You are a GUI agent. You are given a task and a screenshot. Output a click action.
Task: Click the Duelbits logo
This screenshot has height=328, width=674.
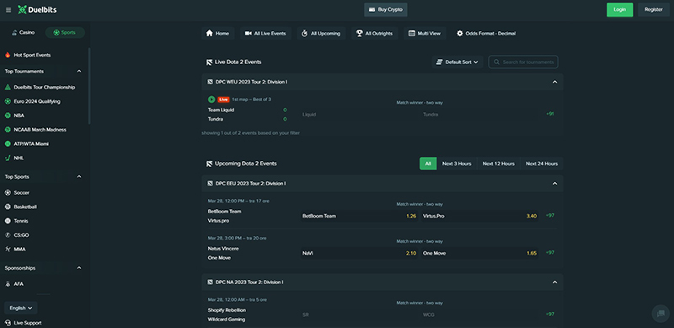(37, 9)
